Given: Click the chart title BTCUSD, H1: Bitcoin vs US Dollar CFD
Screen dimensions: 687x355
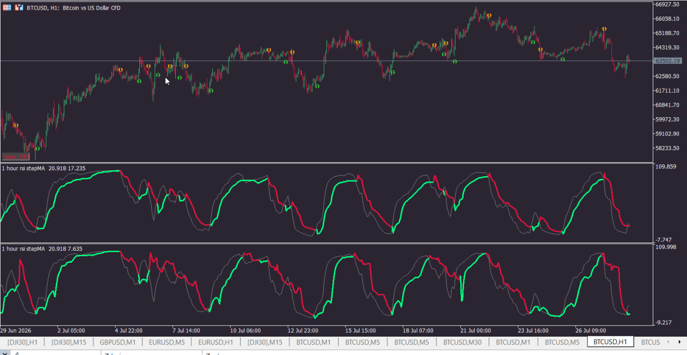Looking at the screenshot, I should coord(73,7).
